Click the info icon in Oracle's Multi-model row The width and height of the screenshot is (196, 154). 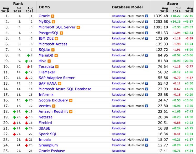click(146, 16)
